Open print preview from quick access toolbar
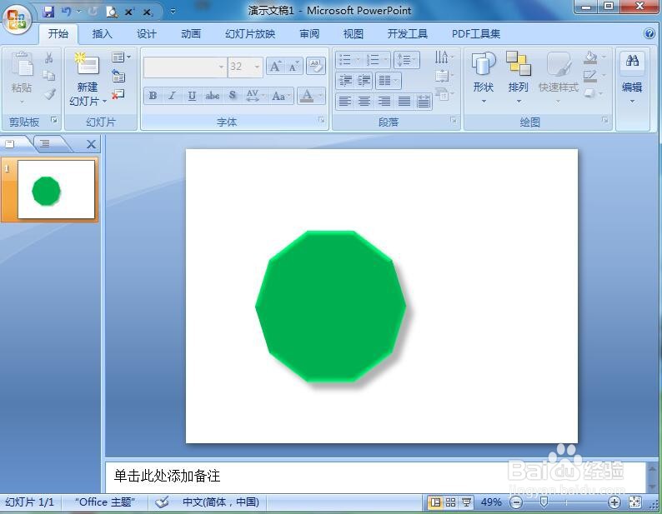This screenshot has width=662, height=514. pyautogui.click(x=112, y=12)
